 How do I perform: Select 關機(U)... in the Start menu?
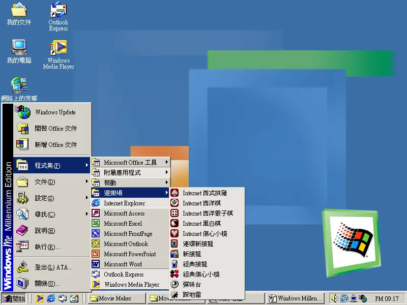click(x=52, y=283)
